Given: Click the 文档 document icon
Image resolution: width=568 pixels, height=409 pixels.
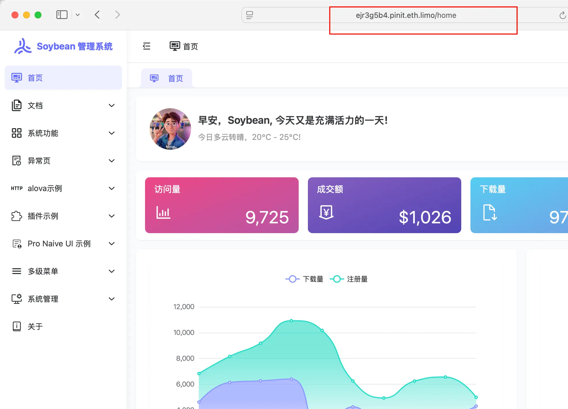Looking at the screenshot, I should [16, 105].
